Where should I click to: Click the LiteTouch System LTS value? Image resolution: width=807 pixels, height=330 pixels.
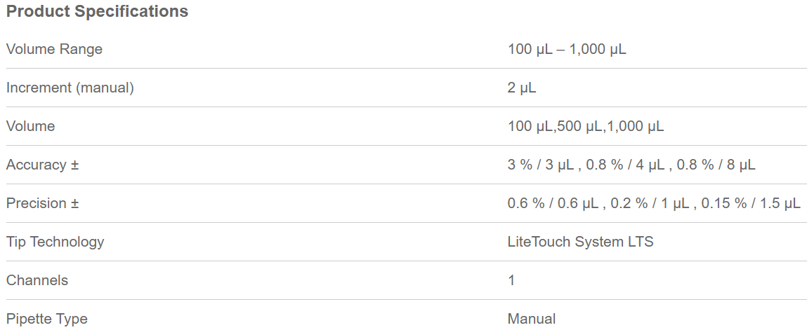tap(580, 242)
